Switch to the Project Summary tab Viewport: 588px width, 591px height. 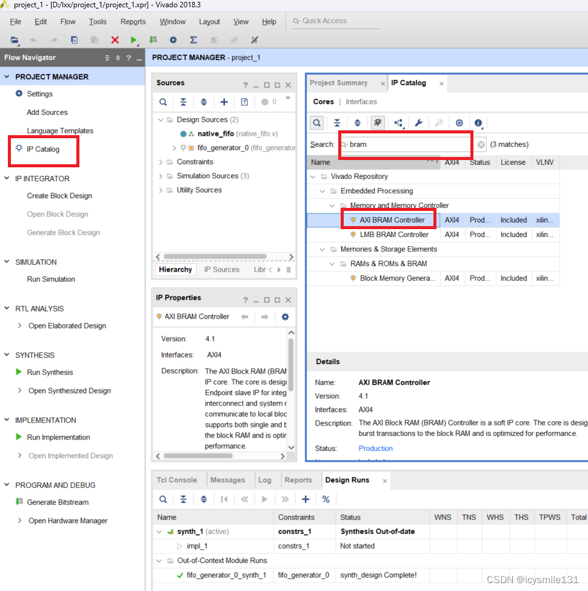pos(338,83)
